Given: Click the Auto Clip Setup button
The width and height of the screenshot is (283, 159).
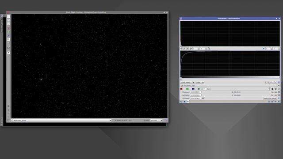Looking at the screenshot, I should click(x=270, y=98).
